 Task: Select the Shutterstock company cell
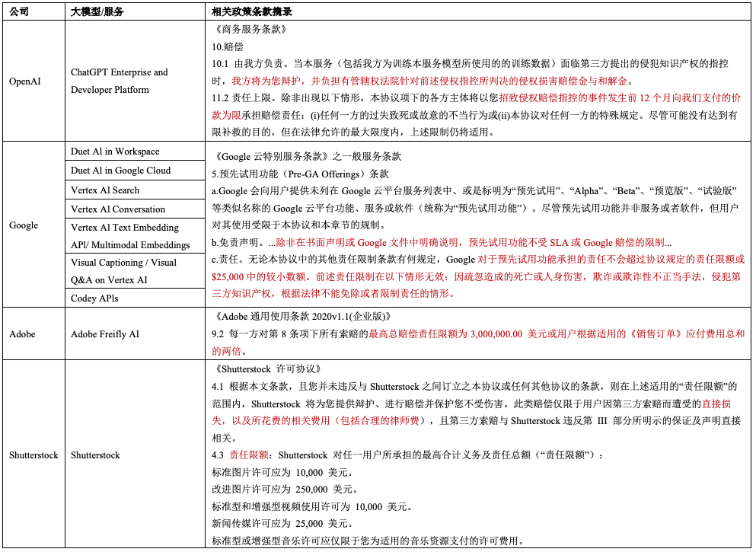tap(34, 455)
